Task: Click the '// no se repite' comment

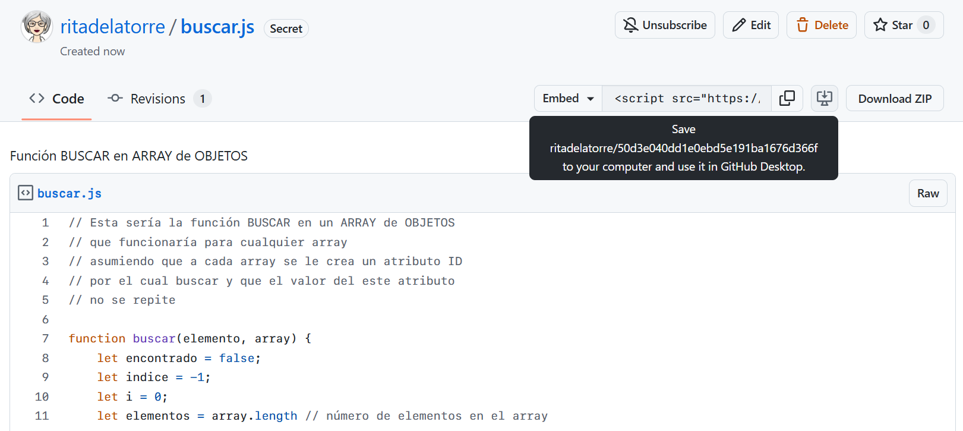Action: point(122,300)
